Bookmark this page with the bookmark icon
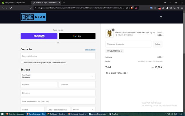The width and height of the screenshot is (185, 116). click(x=30, y=8)
